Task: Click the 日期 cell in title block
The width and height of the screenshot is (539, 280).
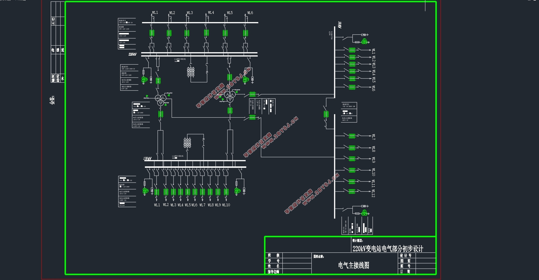Action: tap(406, 271)
